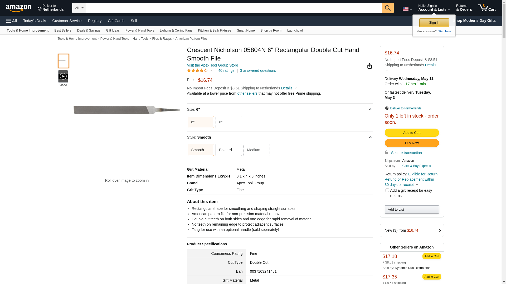Click the yellow Sign in button

click(x=434, y=23)
